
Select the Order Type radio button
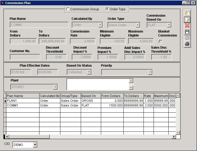point(107,9)
